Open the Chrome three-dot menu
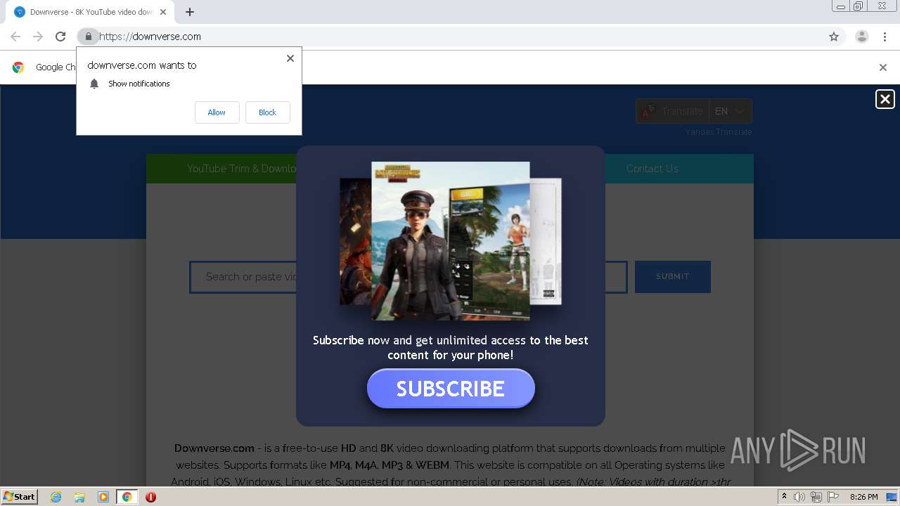Image resolution: width=900 pixels, height=506 pixels. coord(885,37)
